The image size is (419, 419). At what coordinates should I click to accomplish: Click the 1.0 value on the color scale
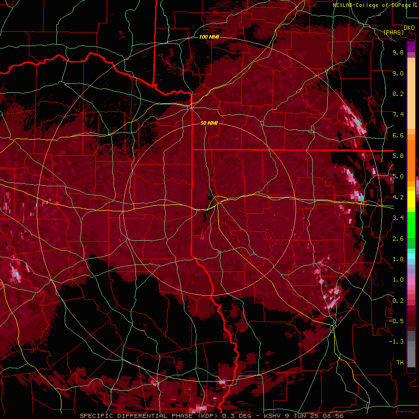pos(398,280)
